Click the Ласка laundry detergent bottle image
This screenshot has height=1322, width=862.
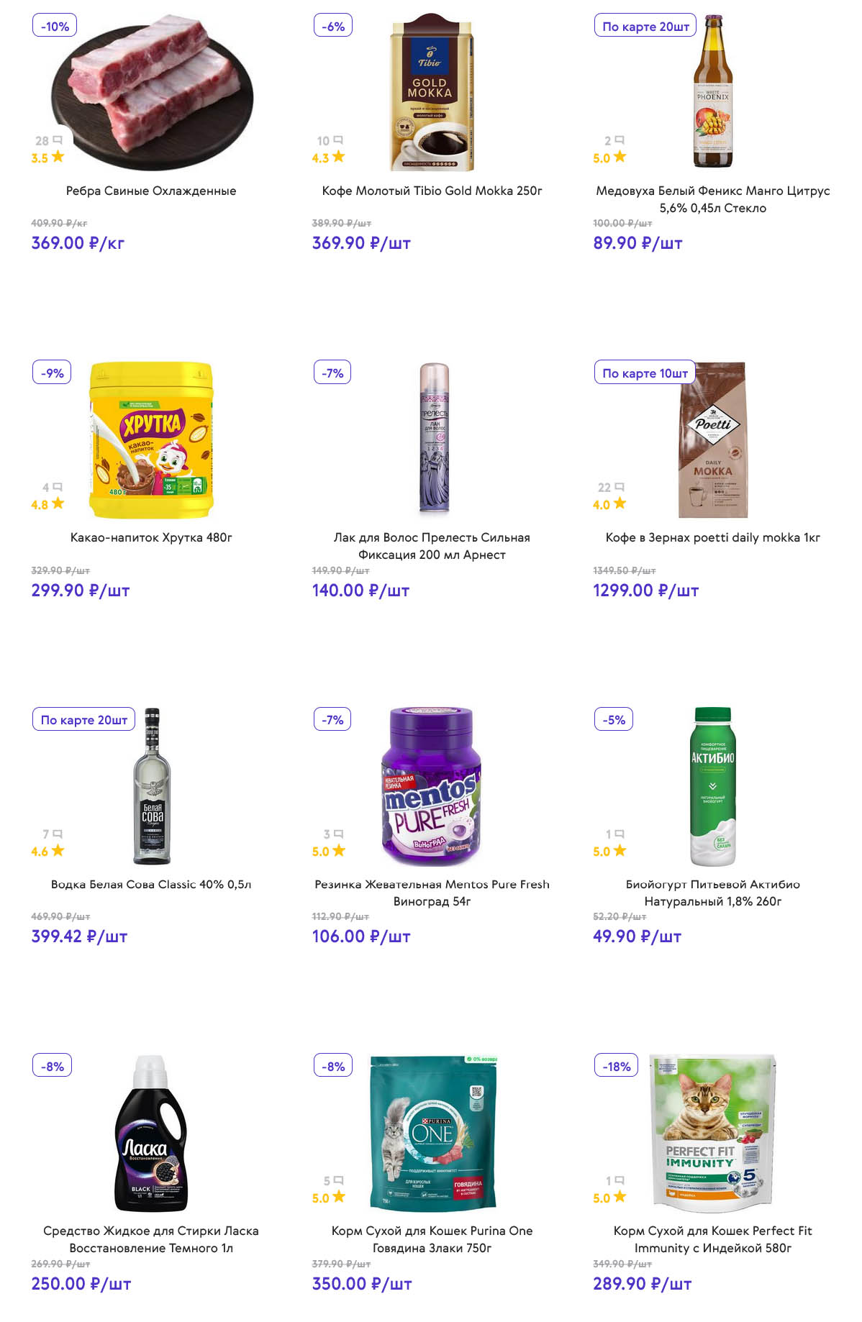point(151,1133)
